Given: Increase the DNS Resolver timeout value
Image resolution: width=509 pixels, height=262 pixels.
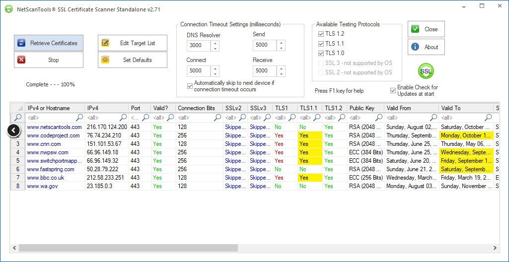Looking at the screenshot, I should 215,43.
